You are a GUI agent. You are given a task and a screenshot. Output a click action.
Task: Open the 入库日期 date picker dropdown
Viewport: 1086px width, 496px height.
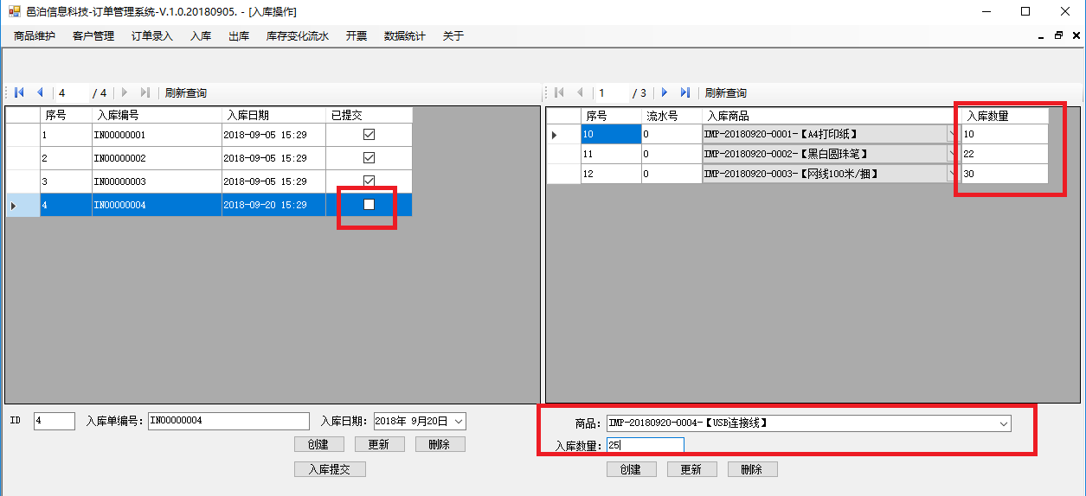coord(459,422)
